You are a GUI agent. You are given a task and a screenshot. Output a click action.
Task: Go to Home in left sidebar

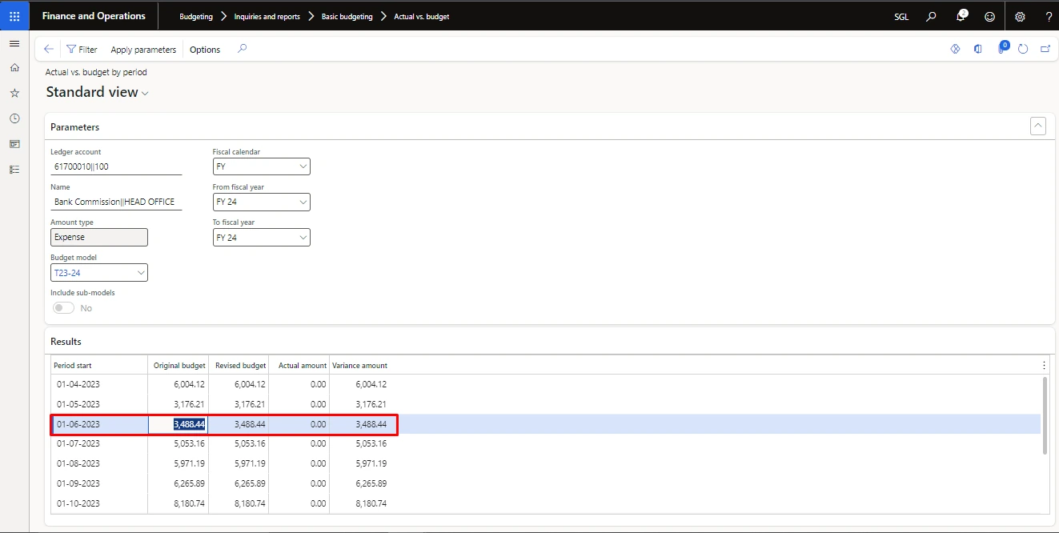[x=14, y=68]
